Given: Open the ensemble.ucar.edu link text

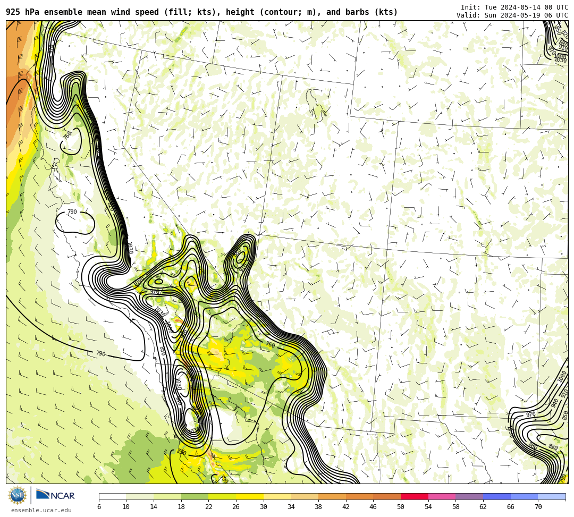Looking at the screenshot, I should tap(41, 510).
